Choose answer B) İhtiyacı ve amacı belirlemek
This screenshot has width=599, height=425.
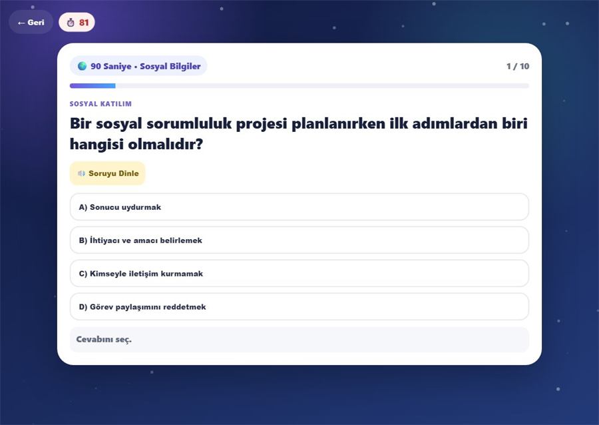[299, 240]
